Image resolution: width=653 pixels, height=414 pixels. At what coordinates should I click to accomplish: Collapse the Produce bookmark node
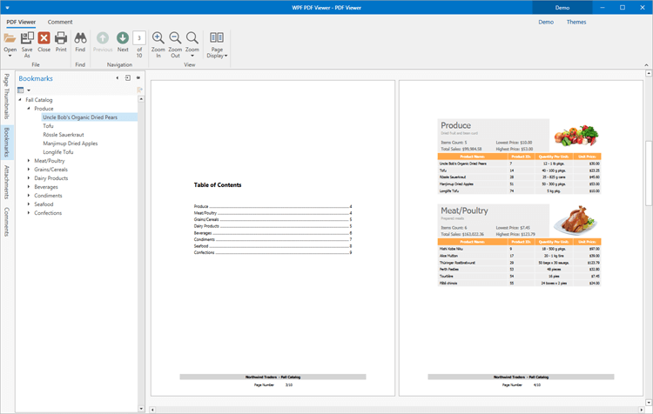[29, 109]
